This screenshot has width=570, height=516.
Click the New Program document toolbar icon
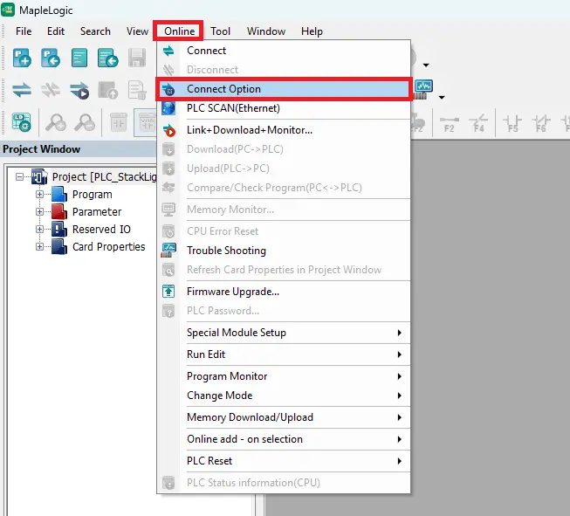[79, 58]
